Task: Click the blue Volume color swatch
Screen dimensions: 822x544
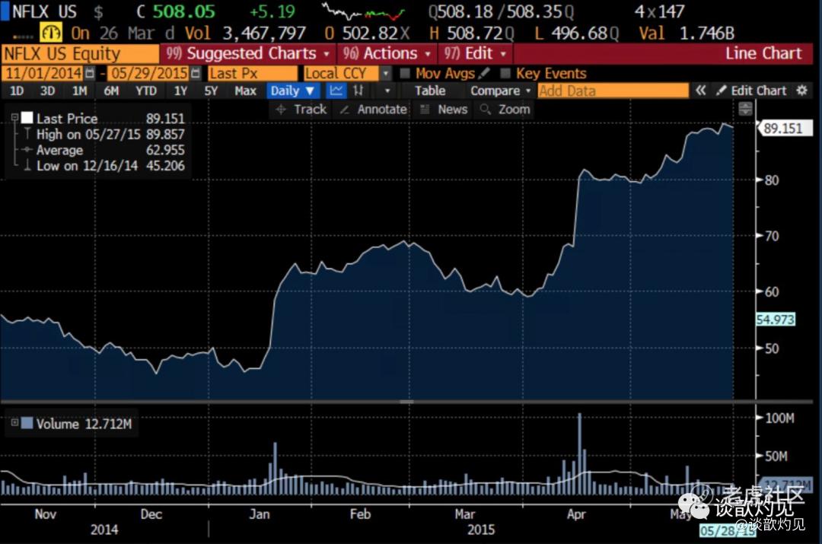Action: point(27,423)
